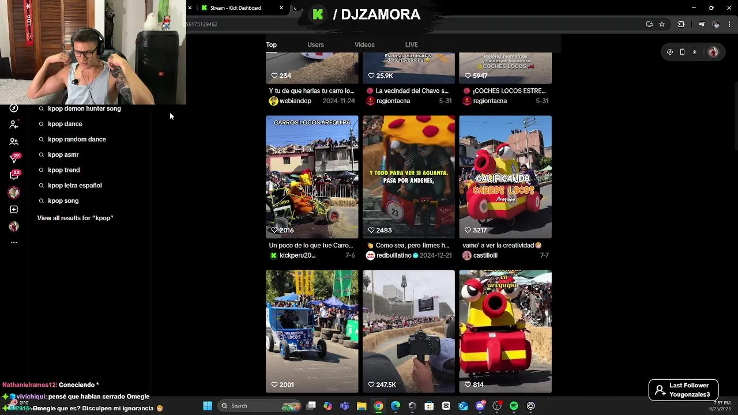Open the kickperu20... user profile link
Viewport: 738px width, 415px height.
coord(298,255)
